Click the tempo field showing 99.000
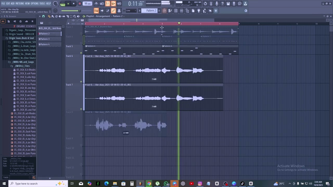 pyautogui.click(x=88, y=4)
